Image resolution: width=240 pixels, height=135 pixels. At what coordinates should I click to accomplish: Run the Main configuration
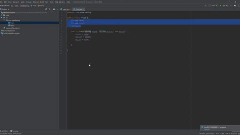coord(220,6)
